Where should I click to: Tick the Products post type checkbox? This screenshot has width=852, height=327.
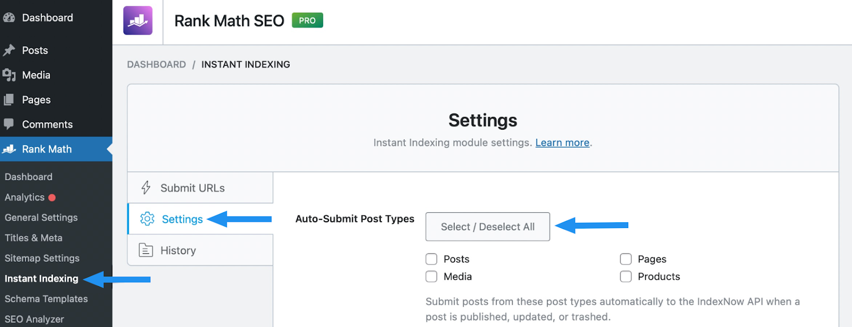tap(626, 276)
